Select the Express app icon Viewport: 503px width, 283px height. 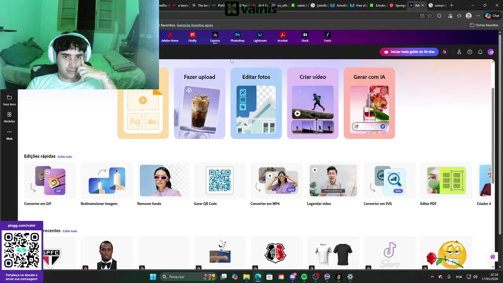[215, 37]
